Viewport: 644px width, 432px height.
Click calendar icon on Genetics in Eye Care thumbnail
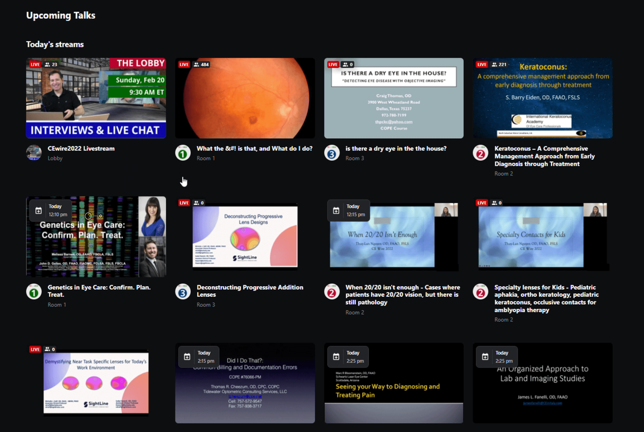pyautogui.click(x=39, y=211)
